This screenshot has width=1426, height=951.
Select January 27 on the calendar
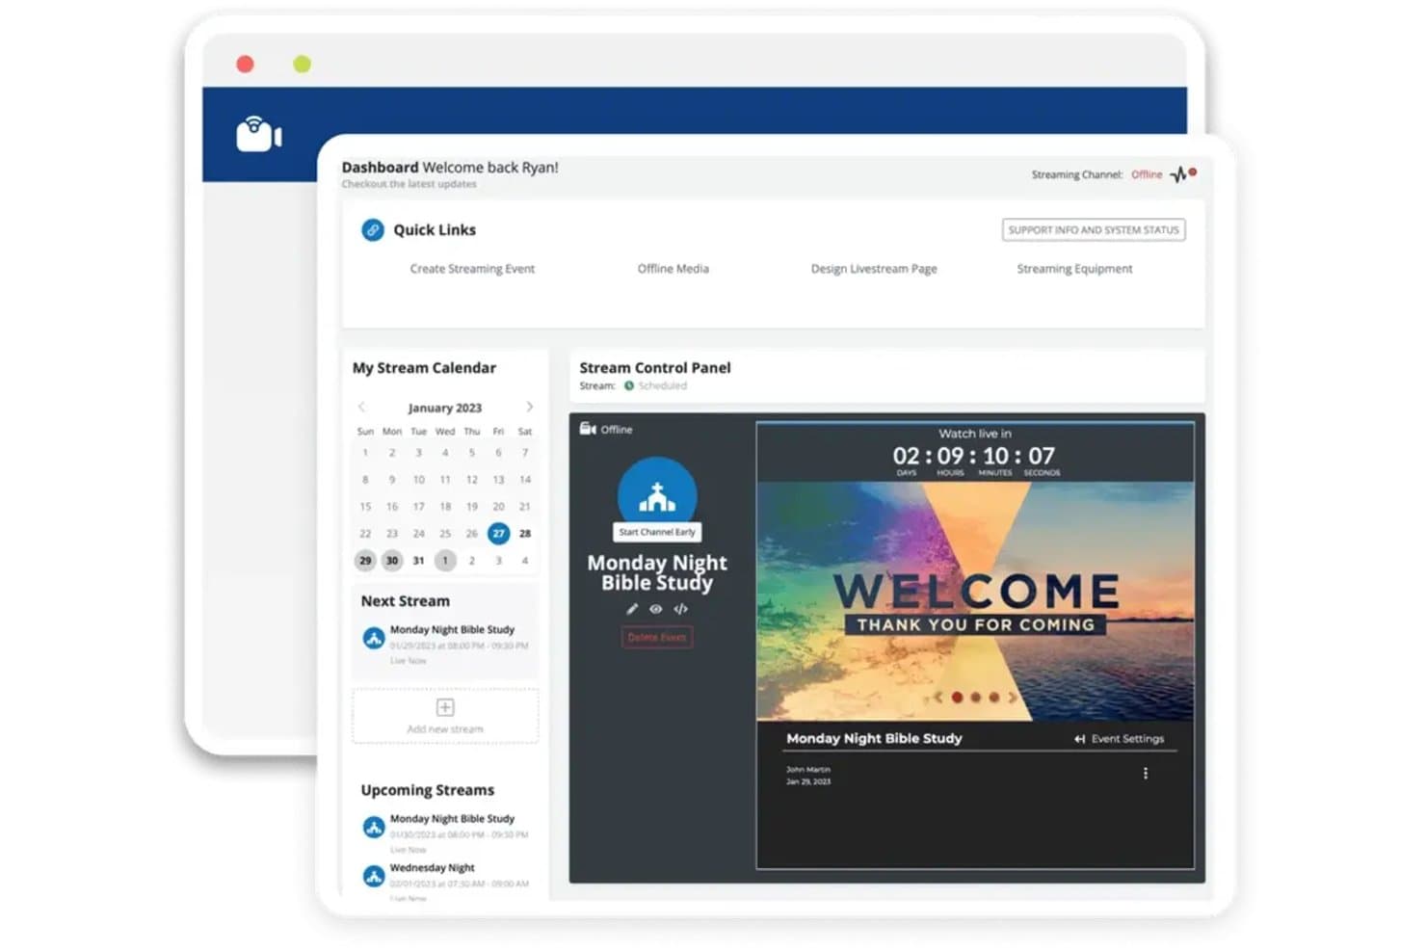pyautogui.click(x=498, y=533)
